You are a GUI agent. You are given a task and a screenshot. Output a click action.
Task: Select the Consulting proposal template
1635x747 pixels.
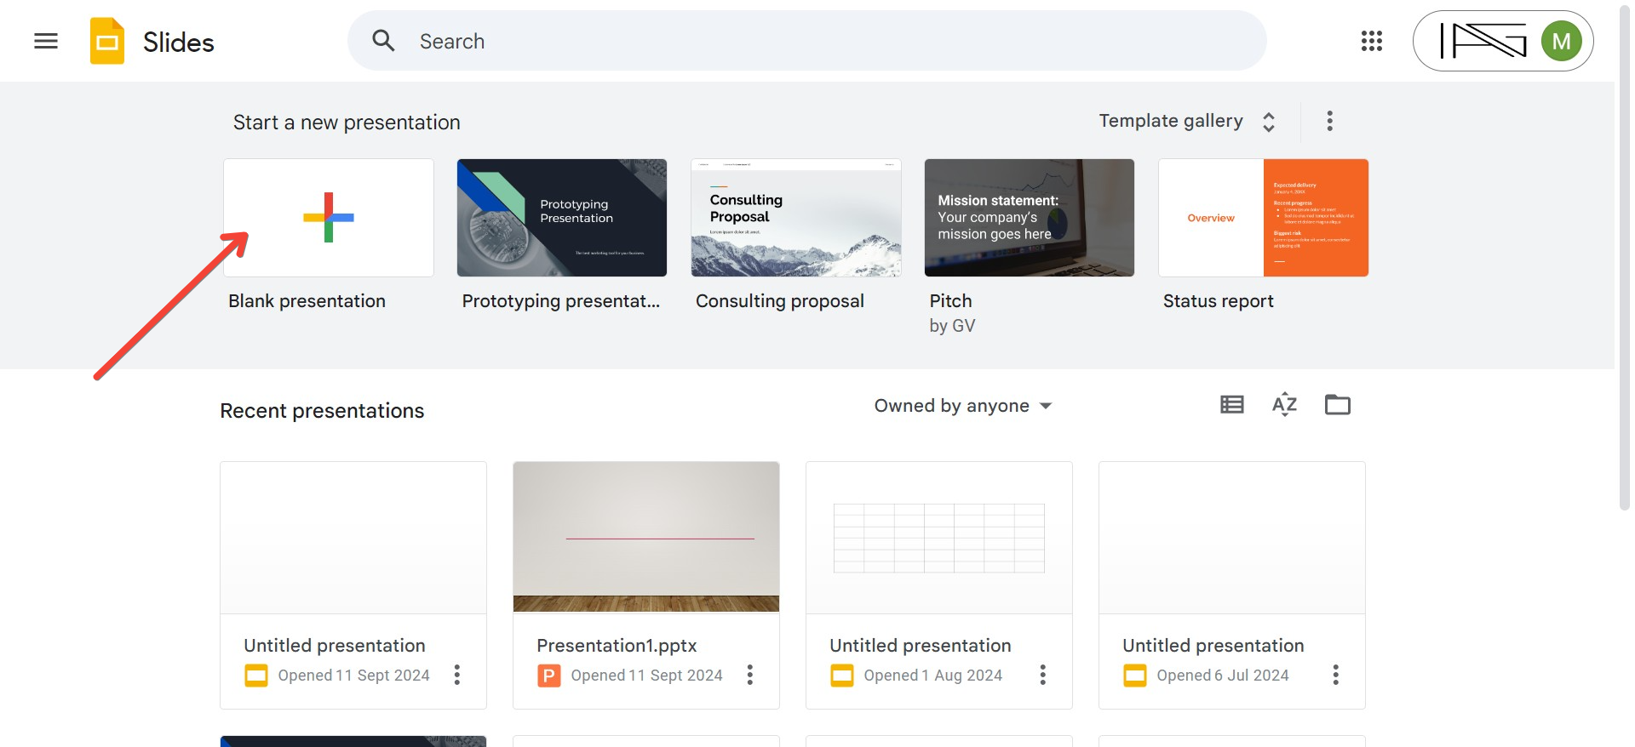pos(795,218)
